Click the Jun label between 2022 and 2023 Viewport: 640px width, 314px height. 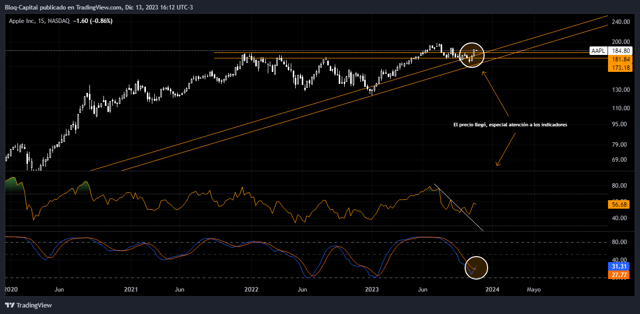click(x=302, y=290)
